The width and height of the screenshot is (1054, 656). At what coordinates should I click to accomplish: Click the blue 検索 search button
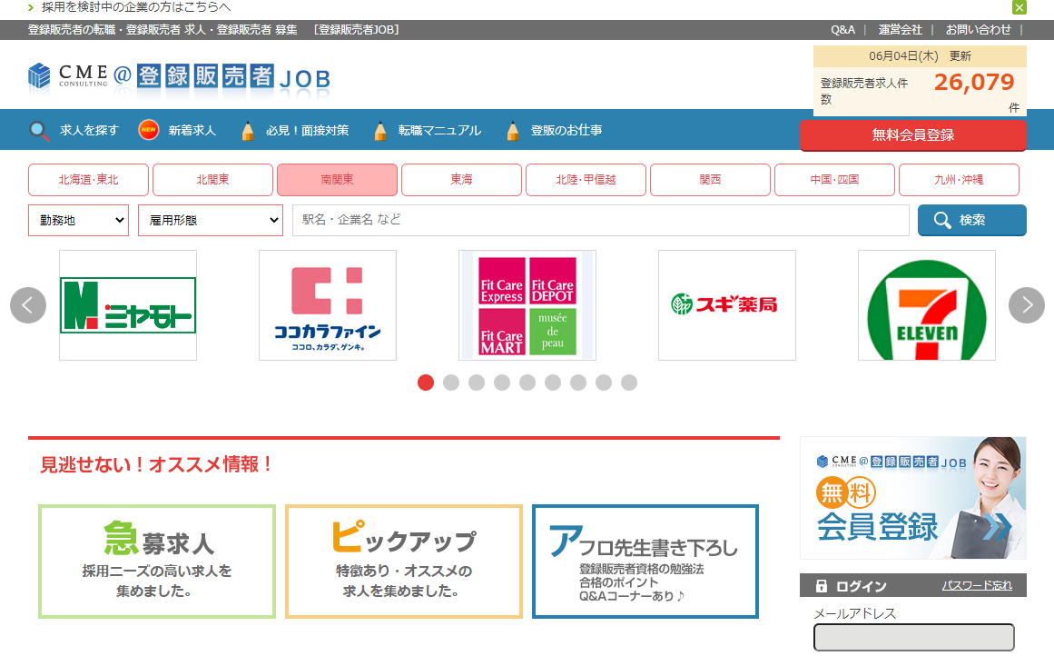click(x=972, y=220)
